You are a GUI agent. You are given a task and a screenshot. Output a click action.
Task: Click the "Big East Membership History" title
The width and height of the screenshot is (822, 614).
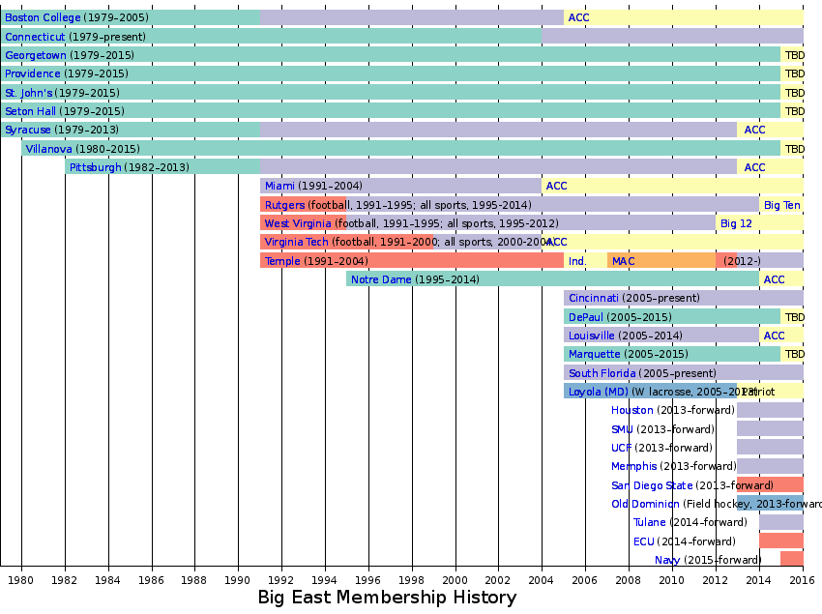coord(387,598)
